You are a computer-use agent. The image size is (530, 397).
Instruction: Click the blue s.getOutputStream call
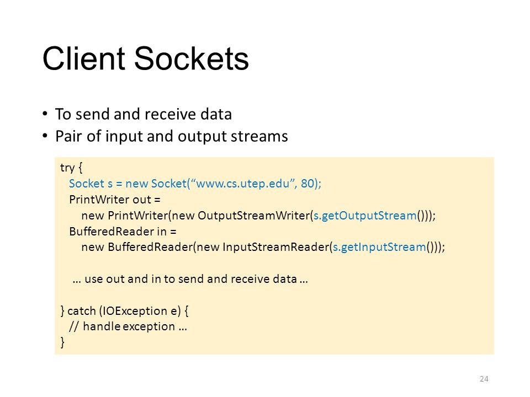pyautogui.click(x=365, y=216)
